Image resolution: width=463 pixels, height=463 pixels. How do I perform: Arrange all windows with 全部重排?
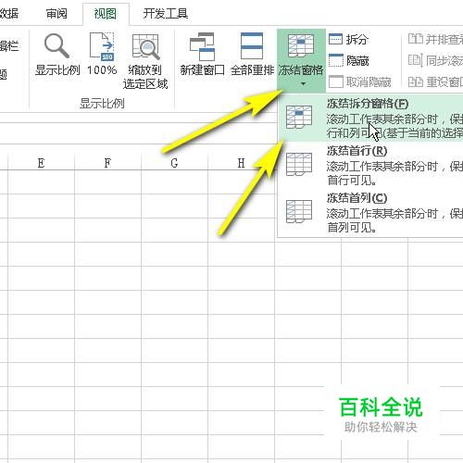(252, 55)
